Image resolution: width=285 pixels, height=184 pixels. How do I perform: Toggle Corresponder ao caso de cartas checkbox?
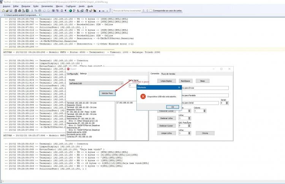point(151,11)
